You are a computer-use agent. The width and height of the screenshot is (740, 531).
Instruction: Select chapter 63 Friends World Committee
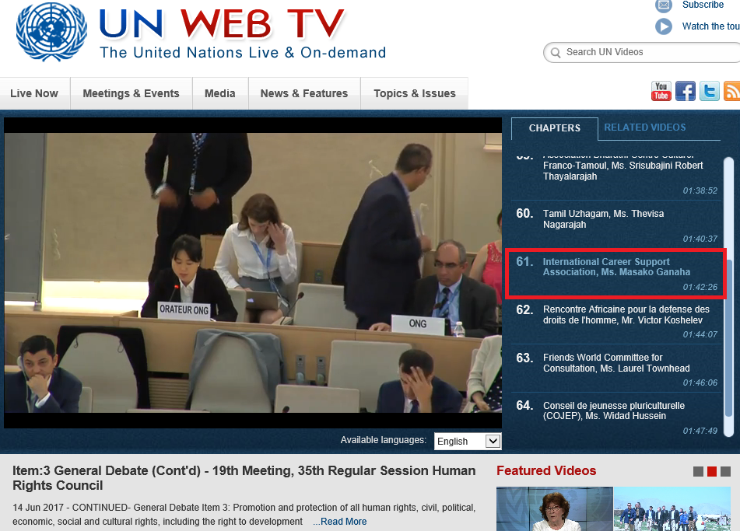tap(615, 369)
